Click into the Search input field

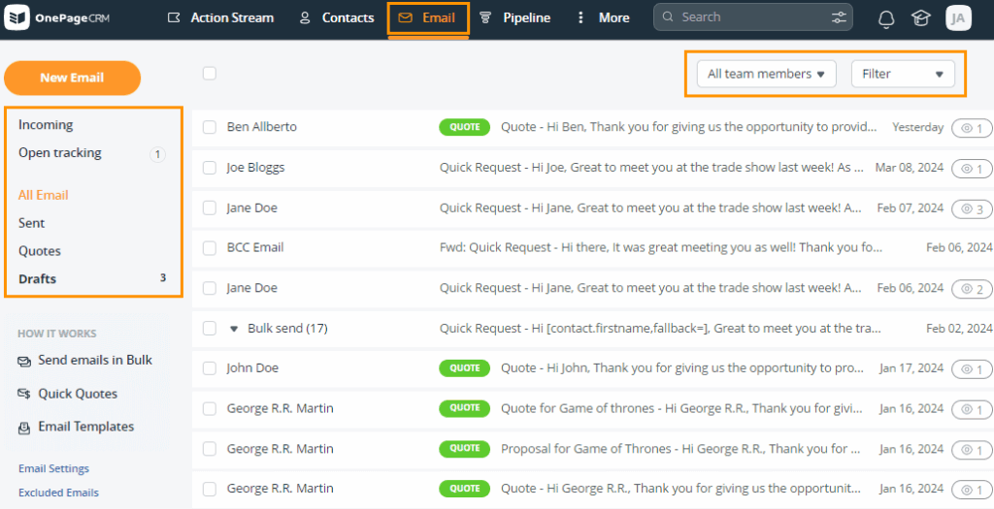click(747, 17)
